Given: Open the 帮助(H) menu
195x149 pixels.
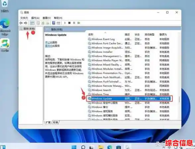Looking at the screenshot, I should tap(58, 18).
